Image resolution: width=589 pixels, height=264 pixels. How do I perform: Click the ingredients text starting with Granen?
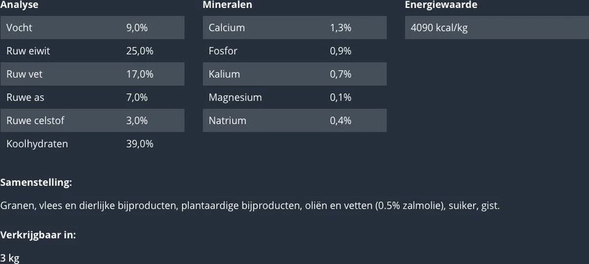tap(250, 206)
